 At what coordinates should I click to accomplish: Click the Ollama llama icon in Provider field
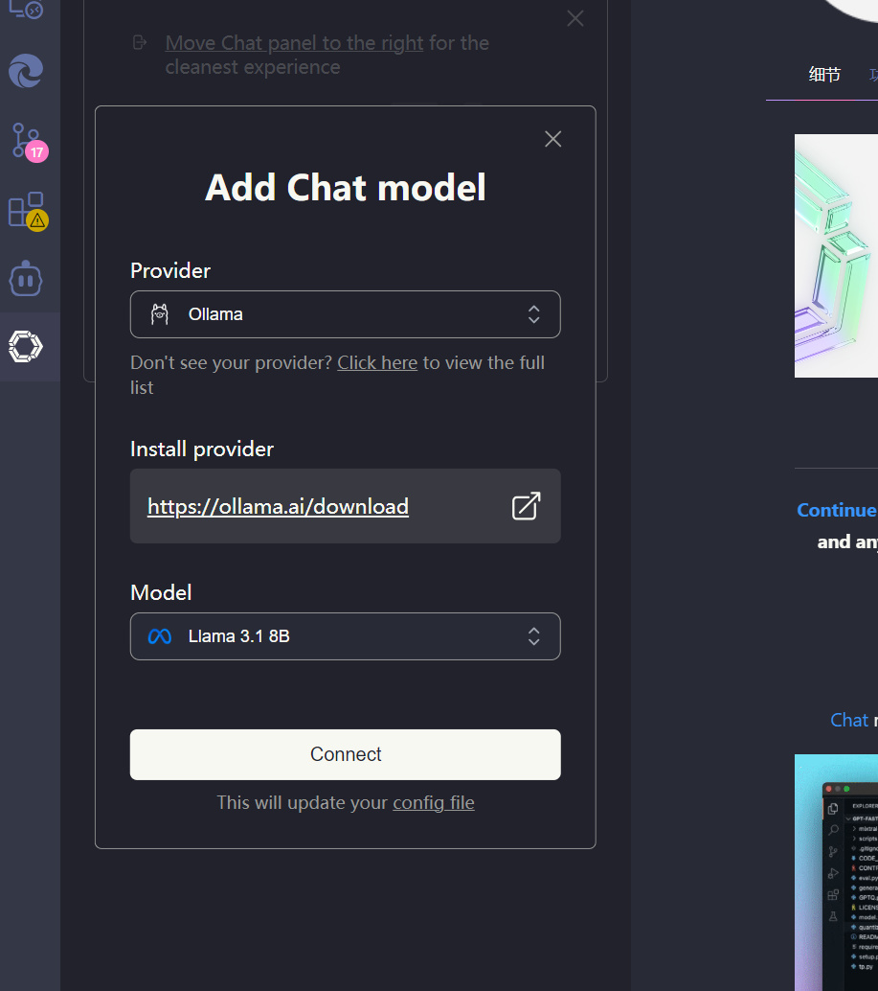160,314
